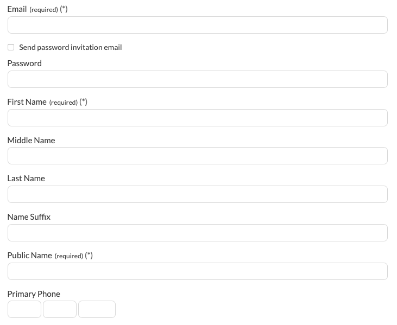The height and width of the screenshot is (325, 397).
Task: Click the First Name label
Action: [x=27, y=102]
